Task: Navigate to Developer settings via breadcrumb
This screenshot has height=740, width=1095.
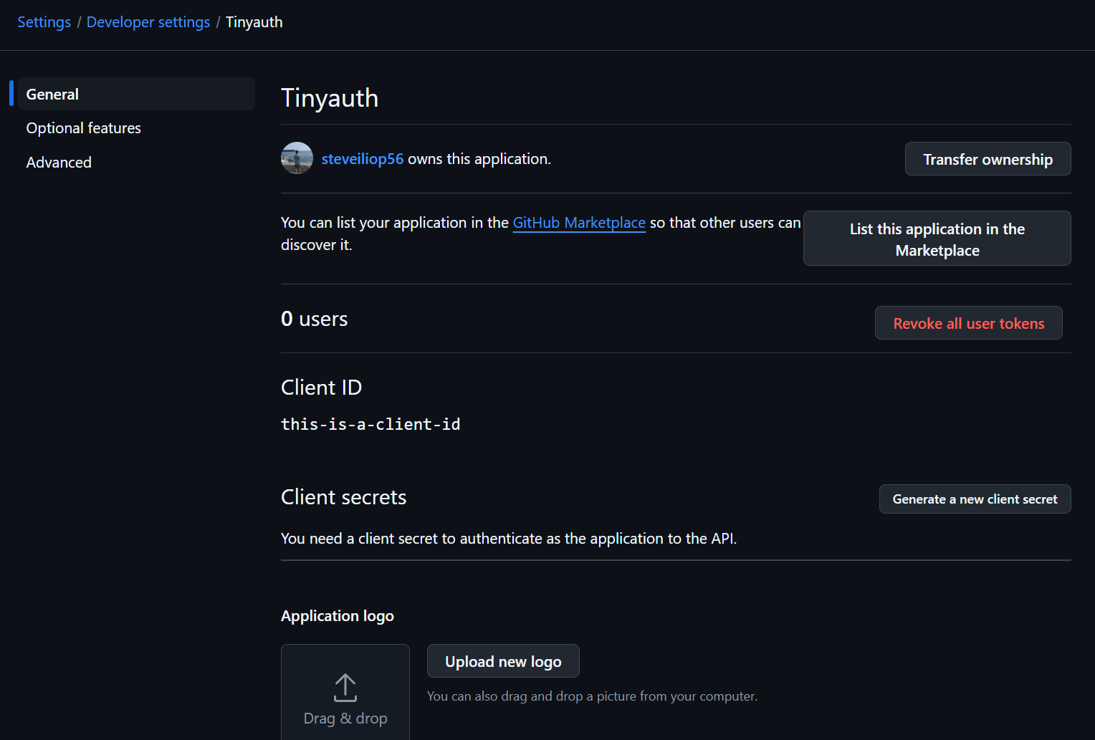Action: point(148,22)
